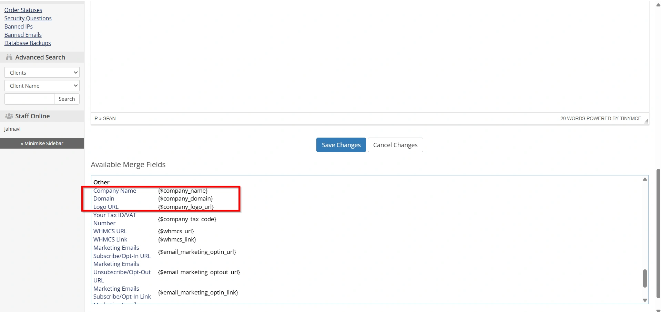Click the page scrollbar thumb

point(658,233)
